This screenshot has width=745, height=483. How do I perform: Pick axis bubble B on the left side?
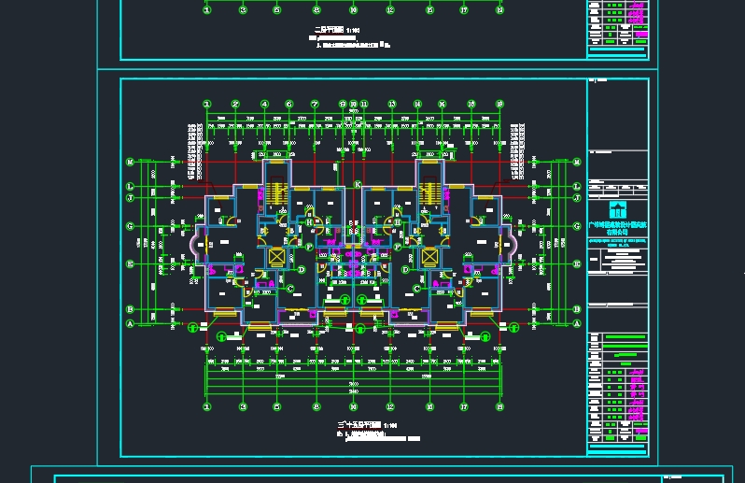tap(131, 308)
